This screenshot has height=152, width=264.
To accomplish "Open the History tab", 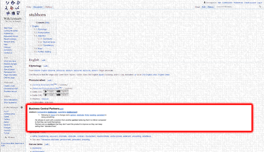I will [211, 7].
